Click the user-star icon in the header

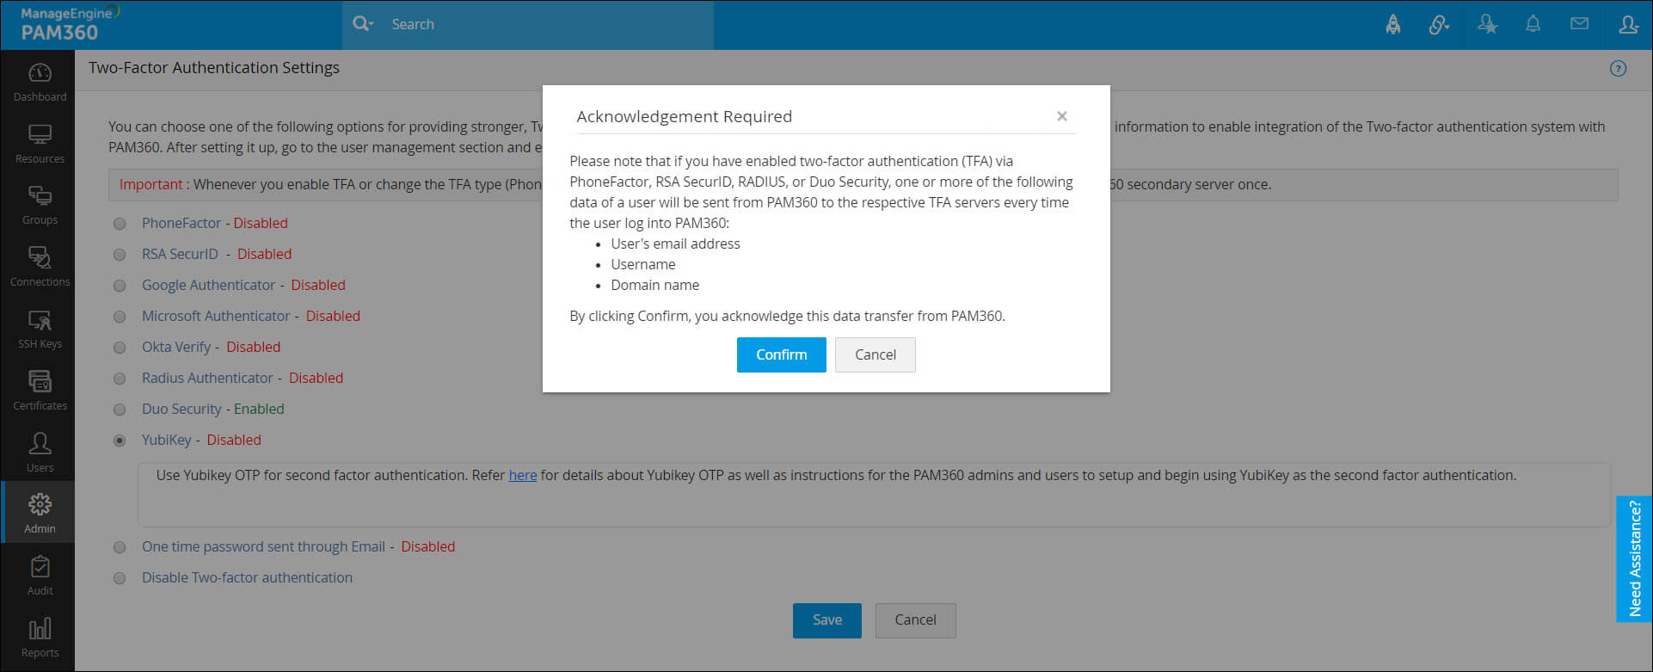point(1487,25)
